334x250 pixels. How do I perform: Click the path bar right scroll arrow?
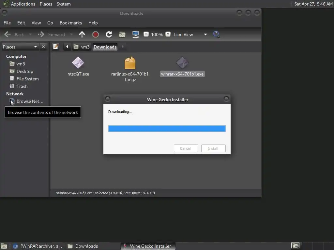coord(123,47)
